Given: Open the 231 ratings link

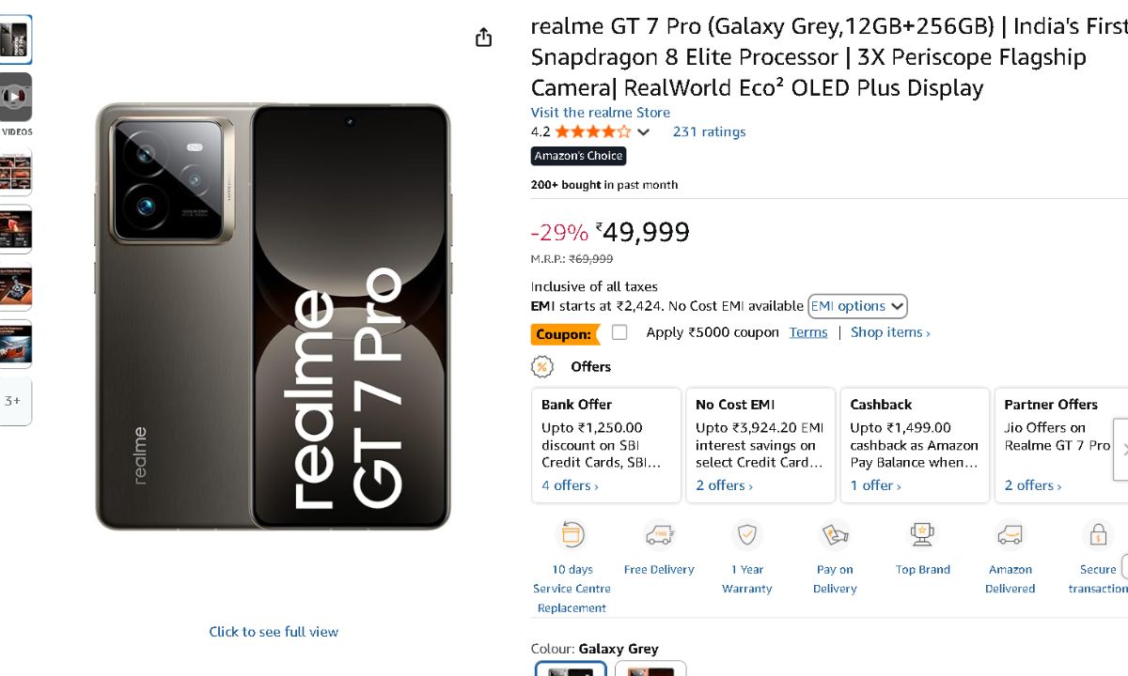Looking at the screenshot, I should pyautogui.click(x=709, y=131).
